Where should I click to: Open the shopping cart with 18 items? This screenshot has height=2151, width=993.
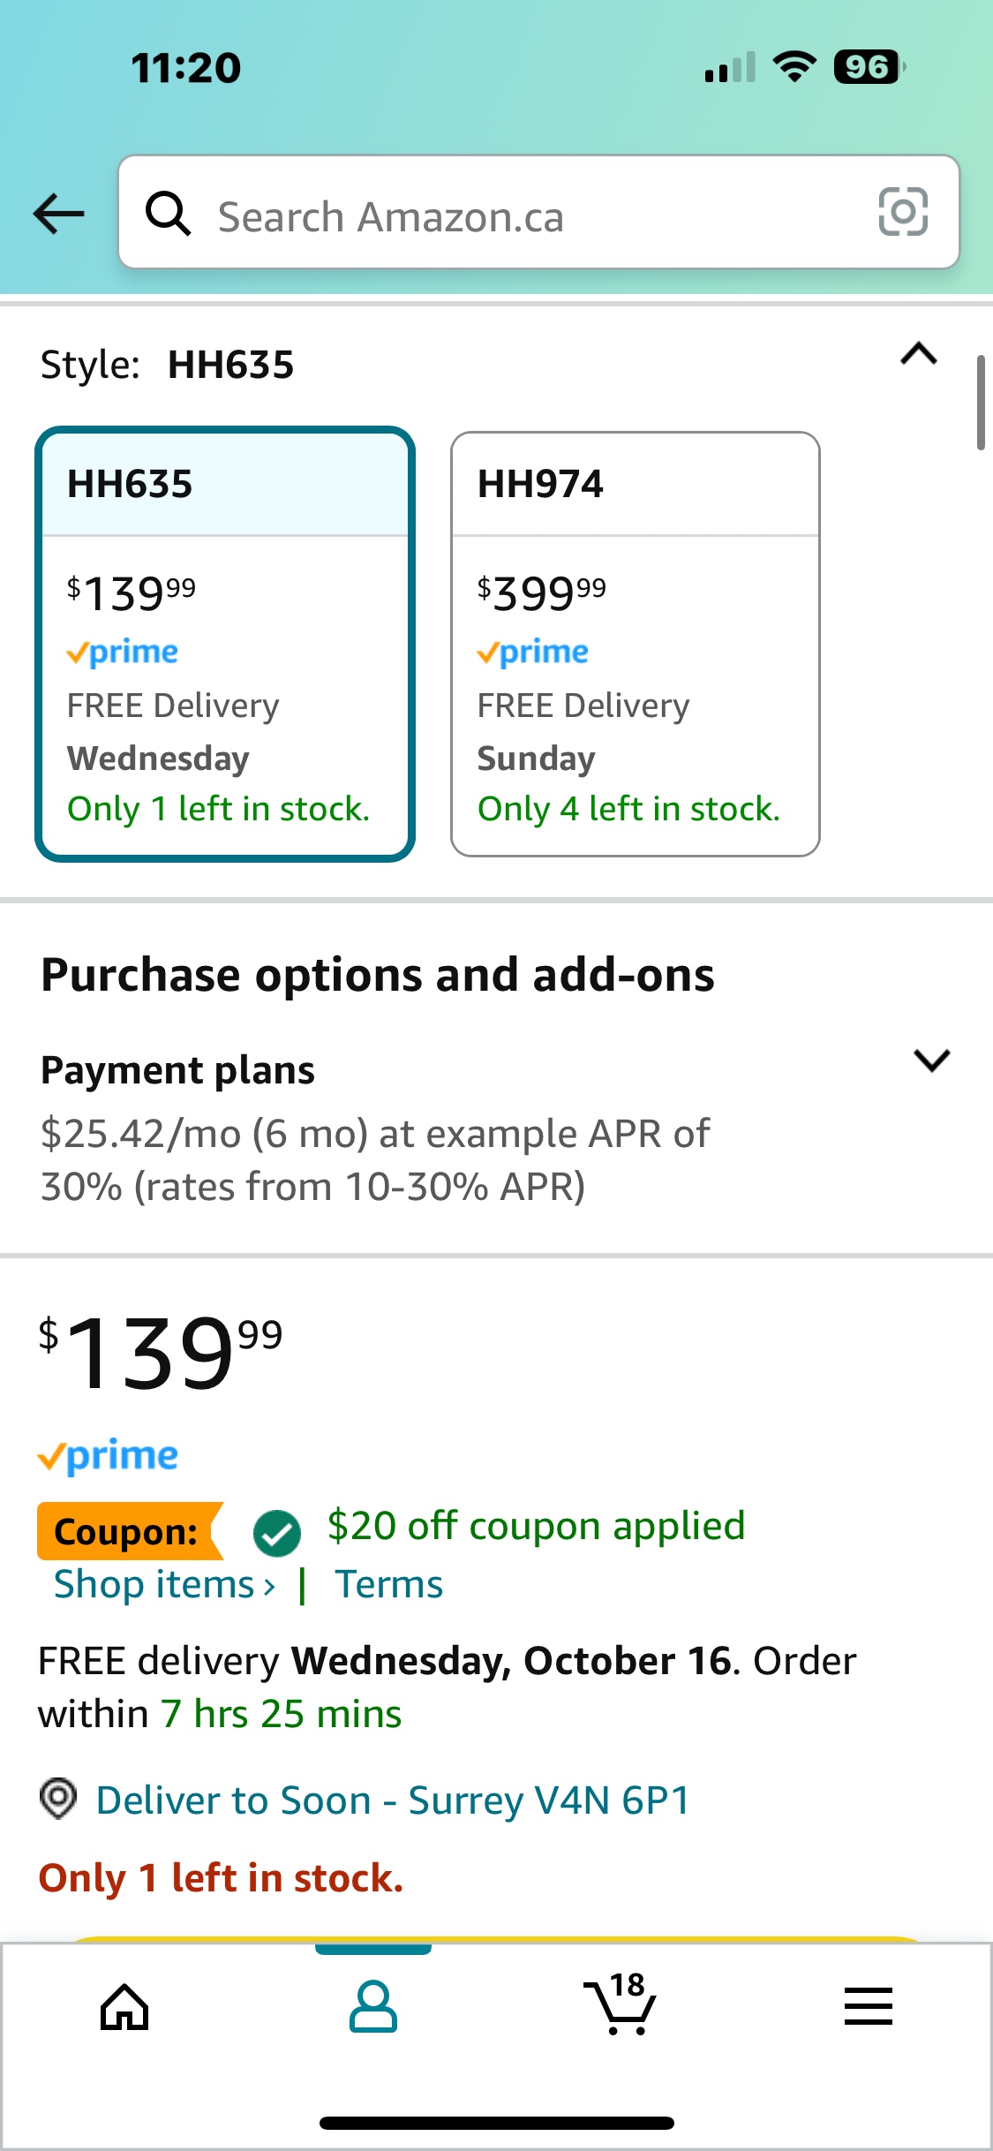tap(621, 2003)
